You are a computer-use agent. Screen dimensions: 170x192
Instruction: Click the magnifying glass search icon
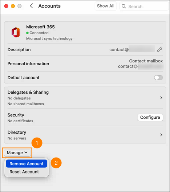click(x=124, y=6)
